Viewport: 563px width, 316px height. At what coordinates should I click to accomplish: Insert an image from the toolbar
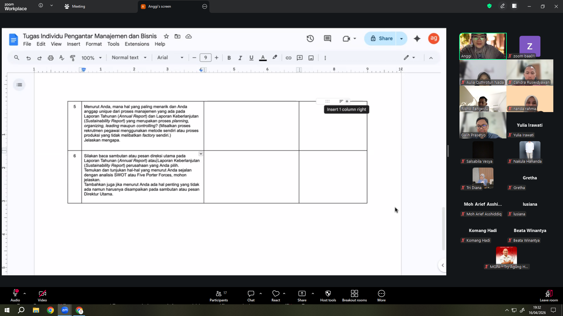tap(311, 58)
